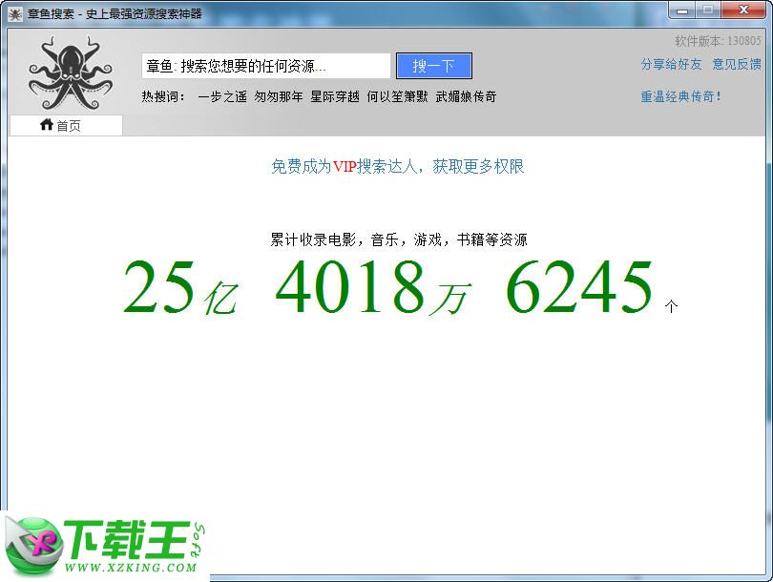Open 重温经典传奇 link
773x582 pixels.
tap(680, 96)
